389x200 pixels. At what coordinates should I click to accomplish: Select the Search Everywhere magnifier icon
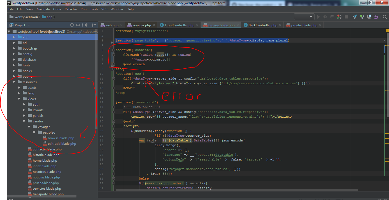tap(385, 17)
